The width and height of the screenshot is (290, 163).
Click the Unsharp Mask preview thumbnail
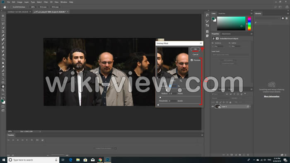point(173,62)
